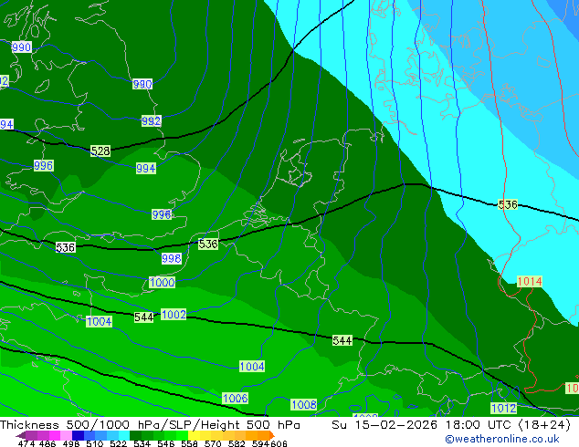The image size is (579, 447).
Task: Open the weatheronline.co.uk link
Action: (502, 439)
